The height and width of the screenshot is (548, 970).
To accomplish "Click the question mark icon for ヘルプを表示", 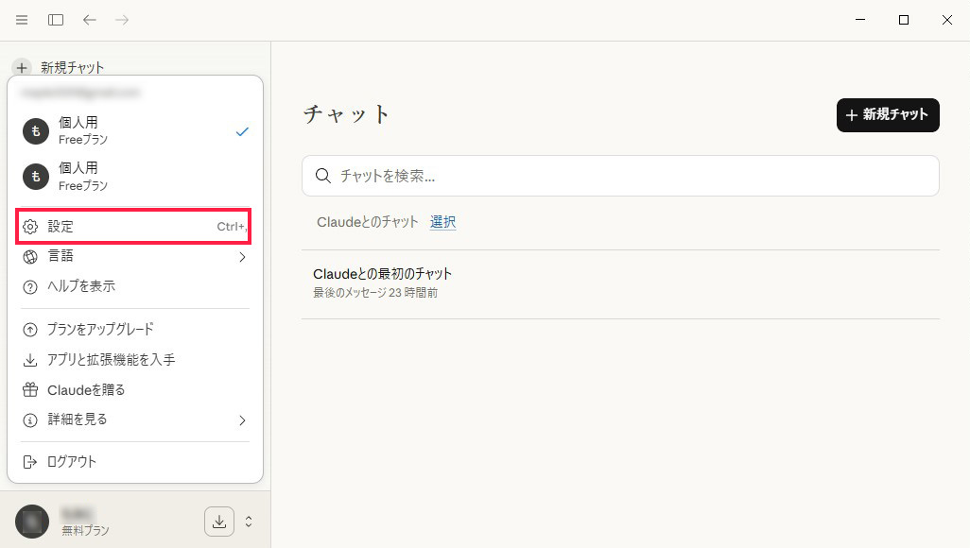I will 29,286.
